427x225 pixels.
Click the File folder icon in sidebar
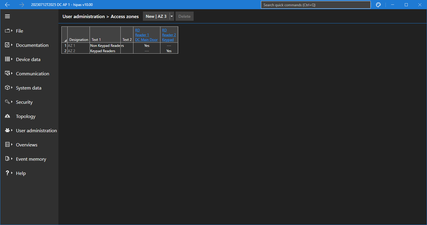pos(7,31)
